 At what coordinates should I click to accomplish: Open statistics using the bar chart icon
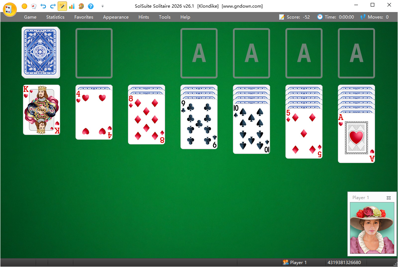[71, 6]
